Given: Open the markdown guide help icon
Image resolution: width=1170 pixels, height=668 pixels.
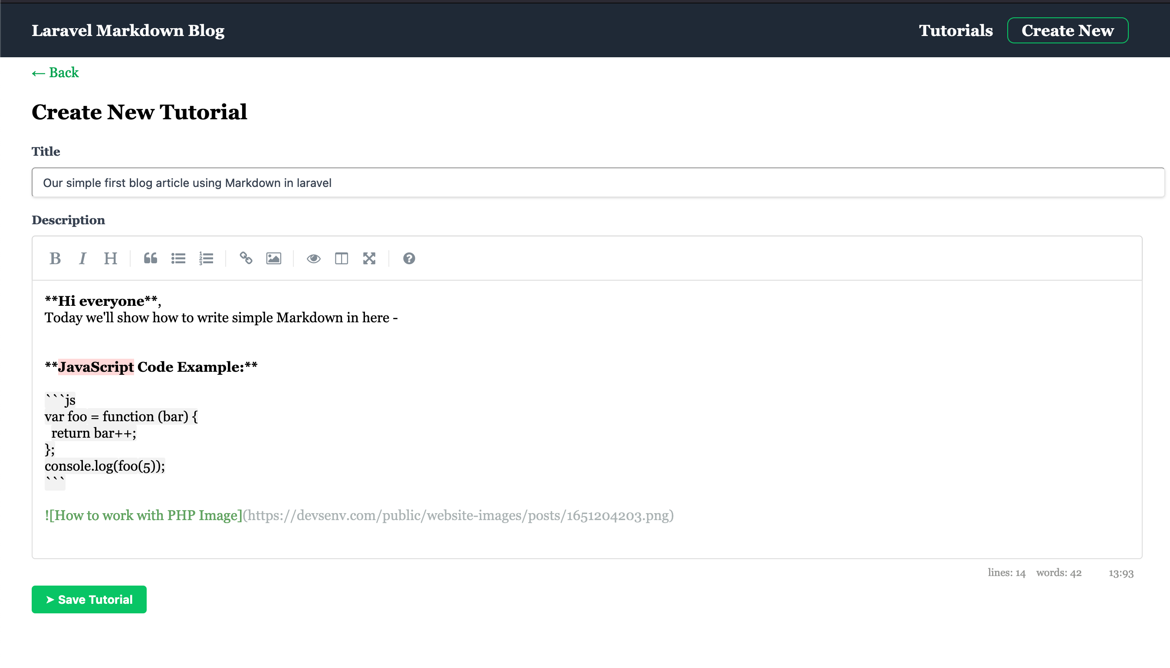Looking at the screenshot, I should (409, 259).
